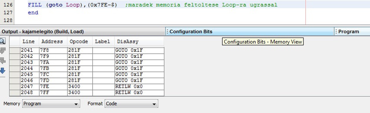This screenshot has height=113, width=370.
Task: Switch to the Program tab
Action: pyautogui.click(x=349, y=32)
